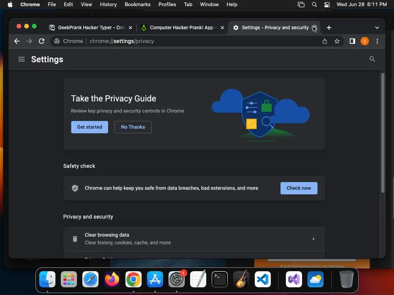The image size is (394, 295).
Task: Launch Terminal from the dock
Action: coord(220,279)
